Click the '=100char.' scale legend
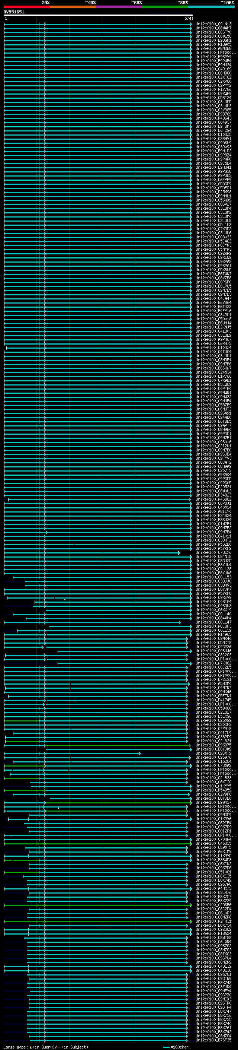This screenshot has height=1050, width=238. (181, 1047)
